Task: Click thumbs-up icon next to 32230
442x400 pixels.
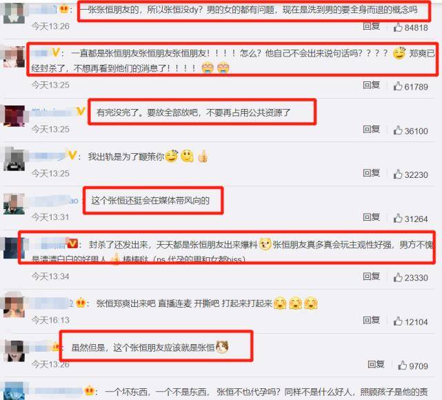Action: click(x=398, y=174)
